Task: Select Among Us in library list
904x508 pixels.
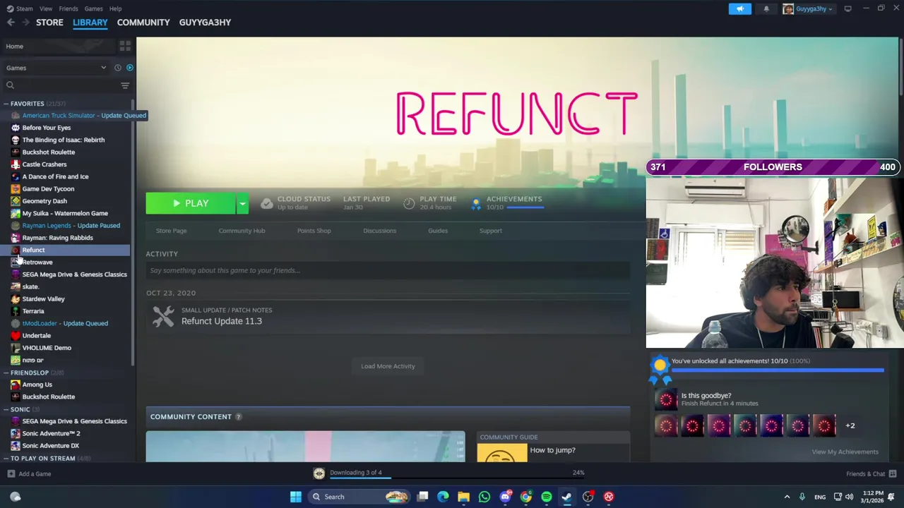Action: pos(37,385)
